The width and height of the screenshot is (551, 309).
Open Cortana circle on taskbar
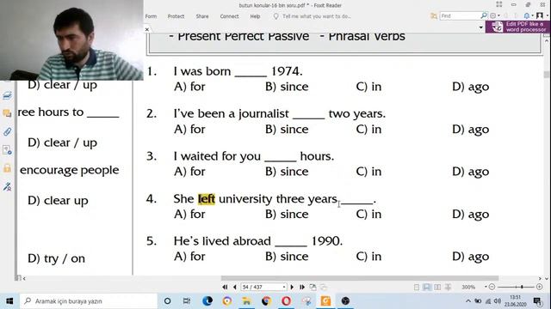(x=167, y=301)
